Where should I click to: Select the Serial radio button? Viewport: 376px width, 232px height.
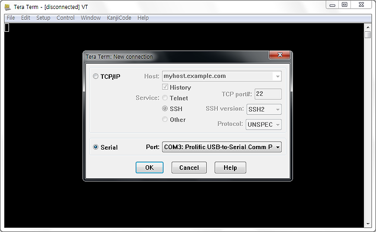[x=96, y=147]
